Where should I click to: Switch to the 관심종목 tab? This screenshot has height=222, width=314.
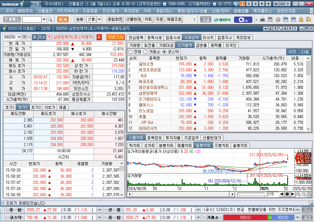[x=136, y=38]
